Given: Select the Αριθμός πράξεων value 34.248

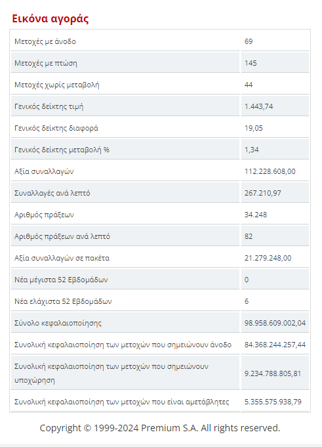Looking at the screenshot, I should [255, 215].
